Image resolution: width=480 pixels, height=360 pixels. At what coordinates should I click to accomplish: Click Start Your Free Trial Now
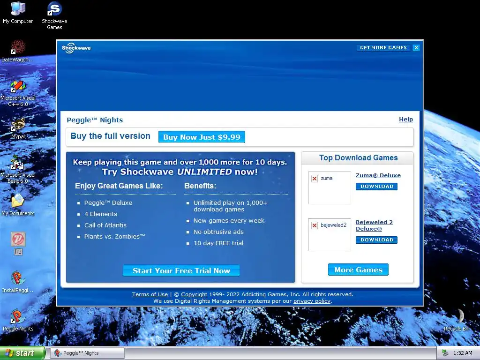(x=181, y=270)
